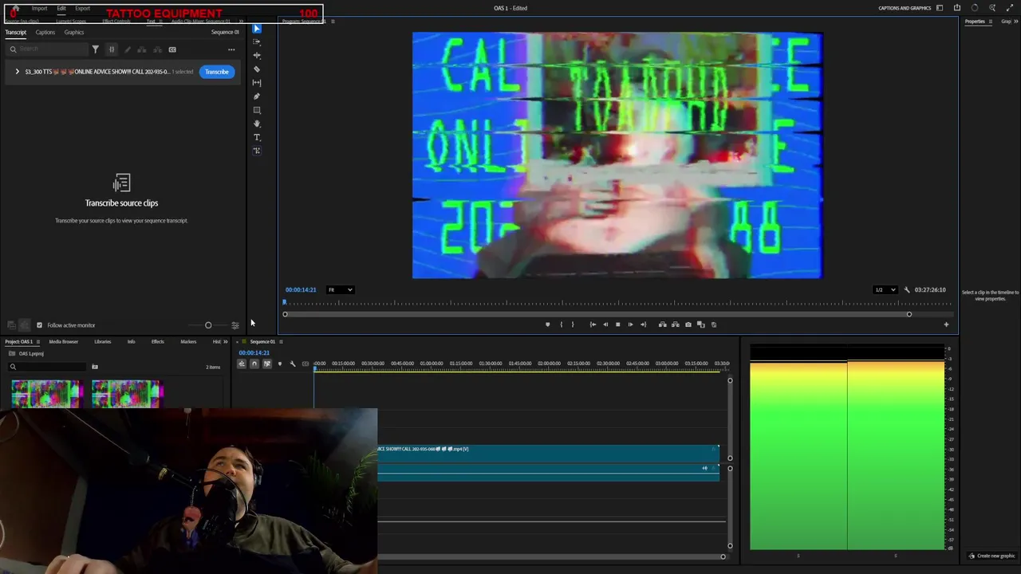Open timeline display settings wrench
The image size is (1021, 574).
[293, 364]
